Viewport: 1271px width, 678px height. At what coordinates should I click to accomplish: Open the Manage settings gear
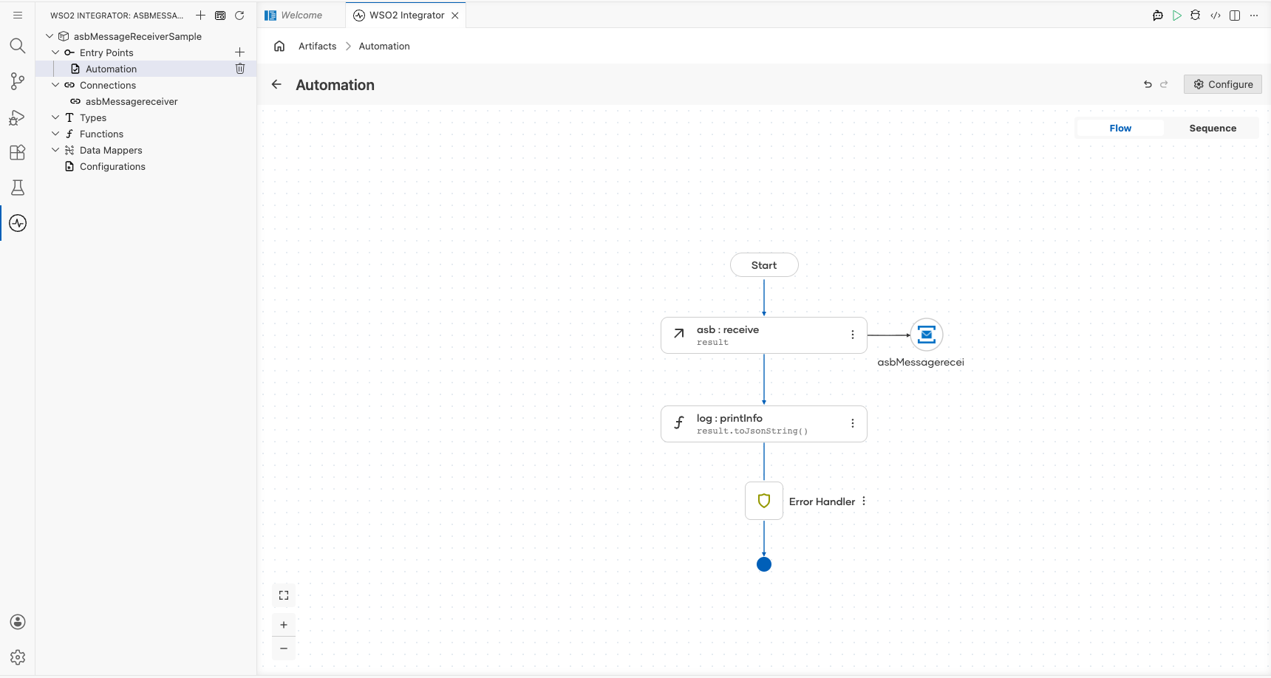[x=18, y=657]
